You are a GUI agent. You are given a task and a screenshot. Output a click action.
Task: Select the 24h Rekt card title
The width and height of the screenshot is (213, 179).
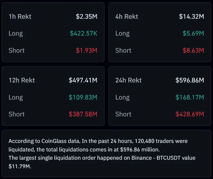point(128,81)
